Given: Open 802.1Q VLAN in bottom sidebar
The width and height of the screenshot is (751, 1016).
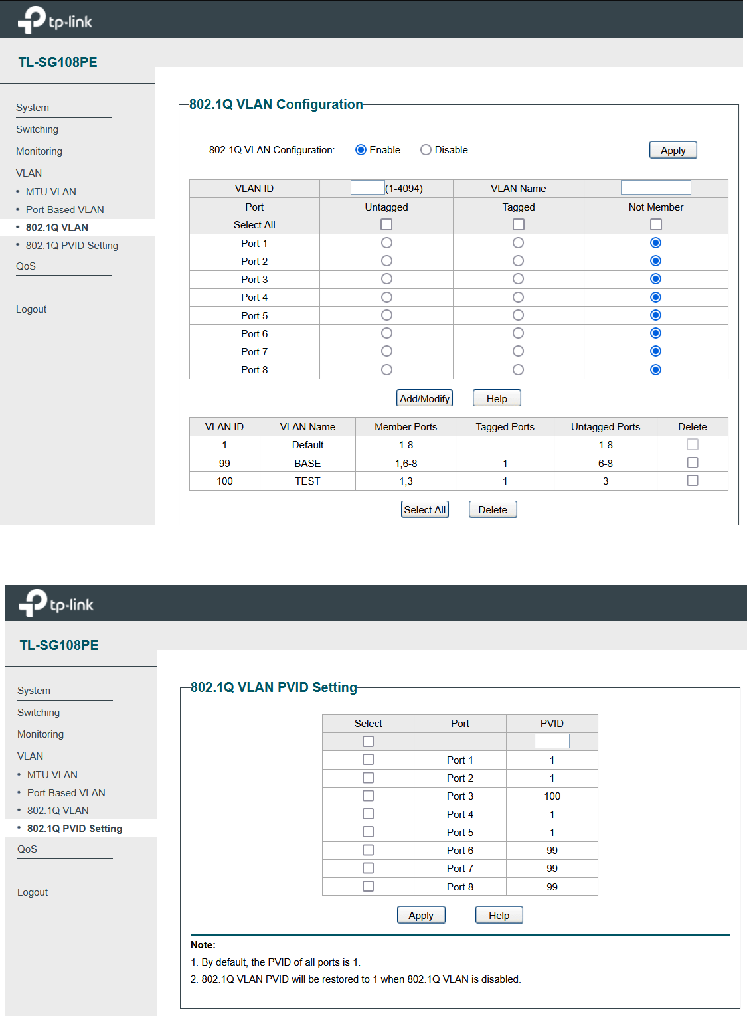Looking at the screenshot, I should pos(58,811).
